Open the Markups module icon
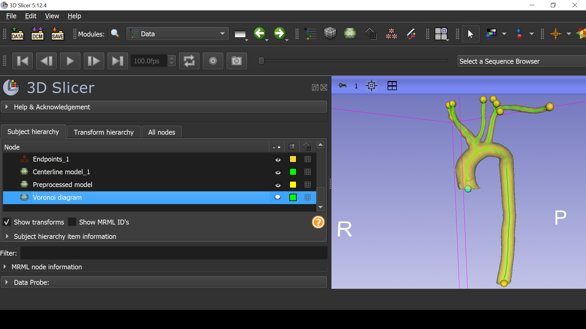Screen dimensions: 586x329 click(x=391, y=34)
